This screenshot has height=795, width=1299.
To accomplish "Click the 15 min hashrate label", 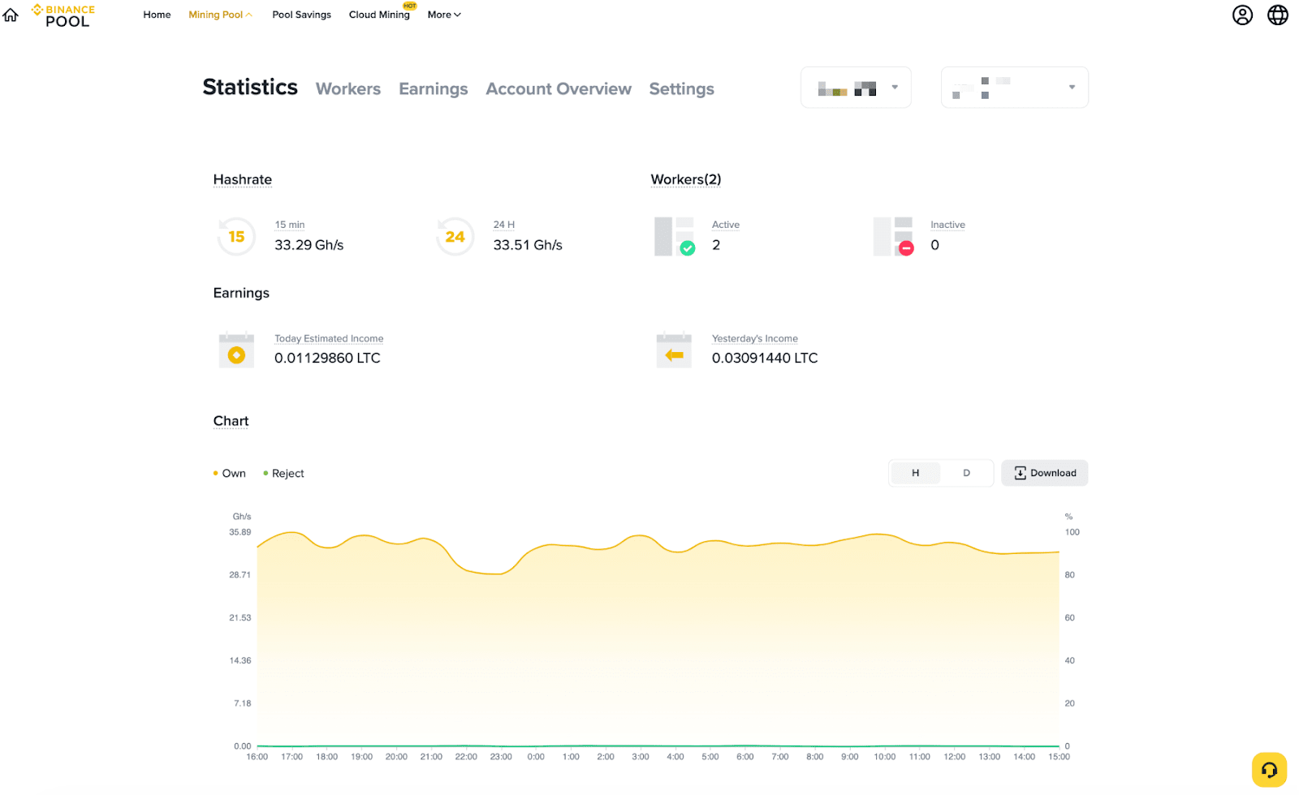I will tap(290, 225).
